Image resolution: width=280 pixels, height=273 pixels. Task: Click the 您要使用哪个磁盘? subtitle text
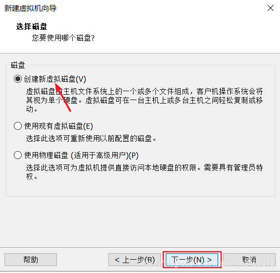(63, 38)
